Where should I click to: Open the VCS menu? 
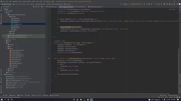(44, 1)
